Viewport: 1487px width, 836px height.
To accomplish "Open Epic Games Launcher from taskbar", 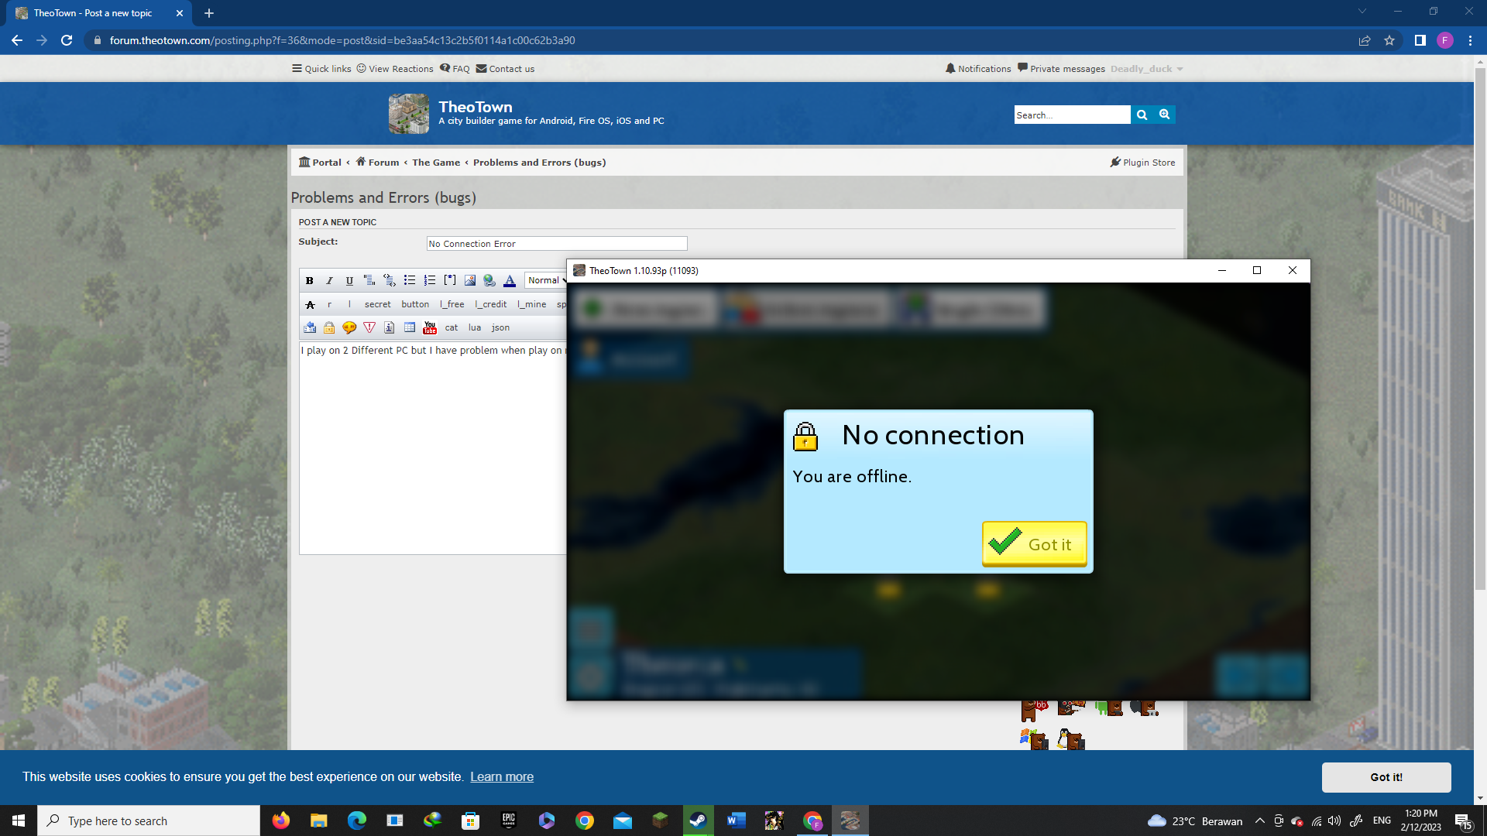I will (x=509, y=821).
